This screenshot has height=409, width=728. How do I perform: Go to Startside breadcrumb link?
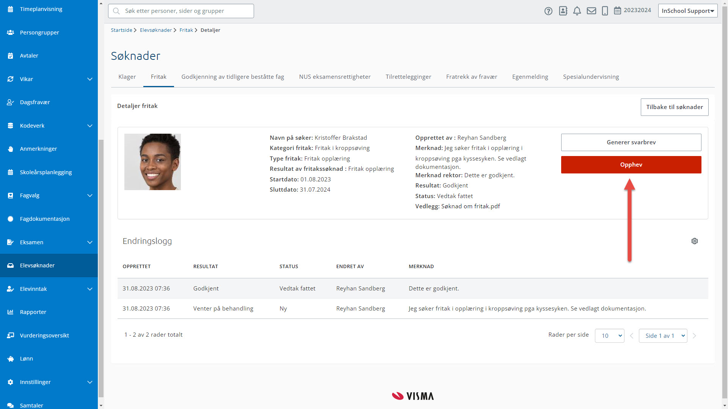tap(121, 30)
